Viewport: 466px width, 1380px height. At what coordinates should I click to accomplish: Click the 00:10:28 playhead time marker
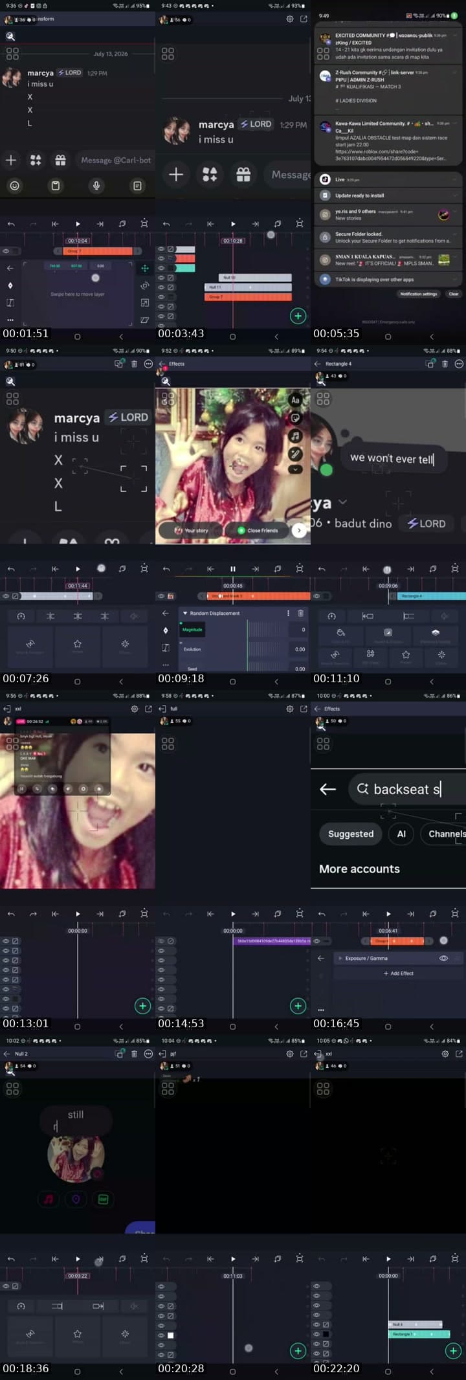point(233,241)
